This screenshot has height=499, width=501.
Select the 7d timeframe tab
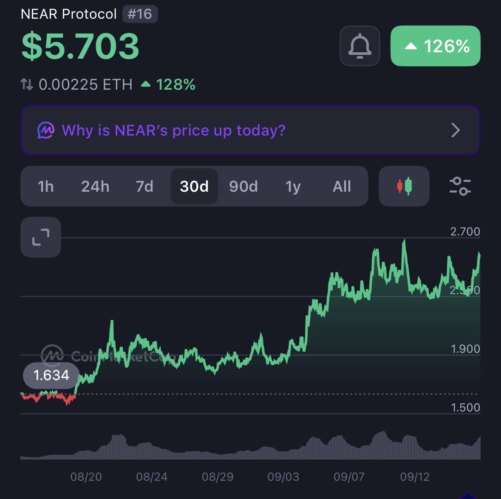point(144,186)
